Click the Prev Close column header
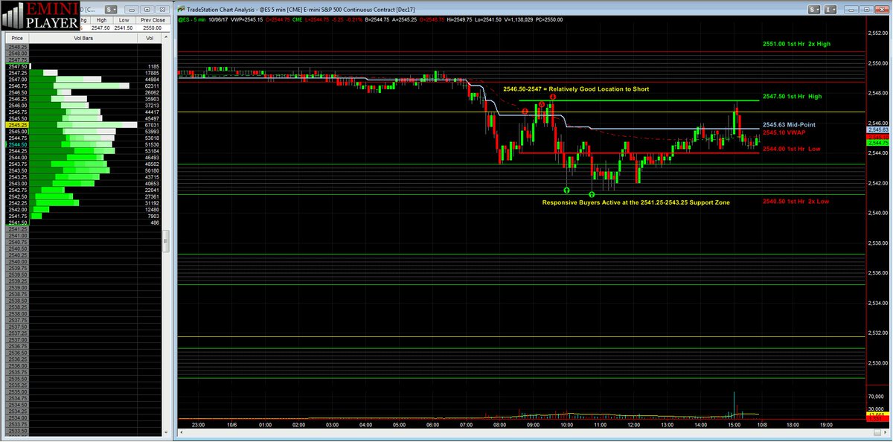This screenshot has width=893, height=442. (x=153, y=20)
